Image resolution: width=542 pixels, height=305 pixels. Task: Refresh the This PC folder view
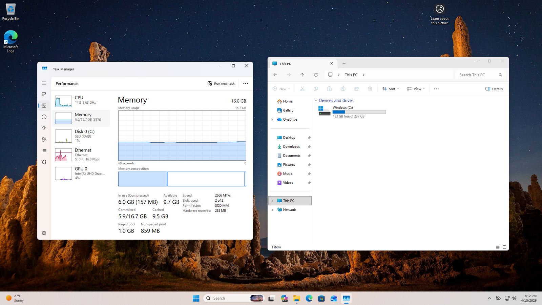316,75
